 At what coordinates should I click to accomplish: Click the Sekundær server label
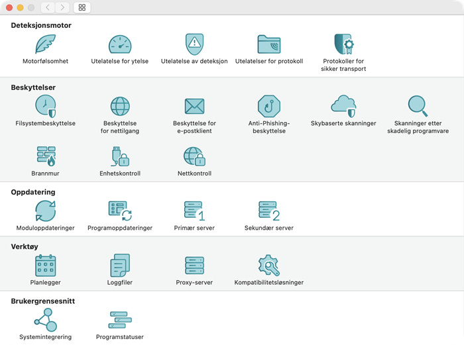(269, 228)
